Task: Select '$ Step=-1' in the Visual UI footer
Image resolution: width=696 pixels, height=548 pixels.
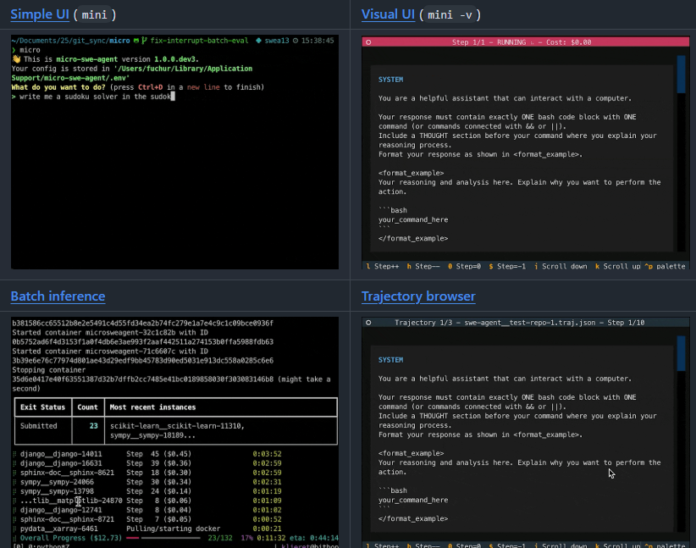Action: [507, 267]
